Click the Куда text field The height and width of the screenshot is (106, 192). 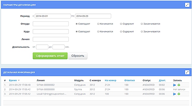tap(51, 32)
